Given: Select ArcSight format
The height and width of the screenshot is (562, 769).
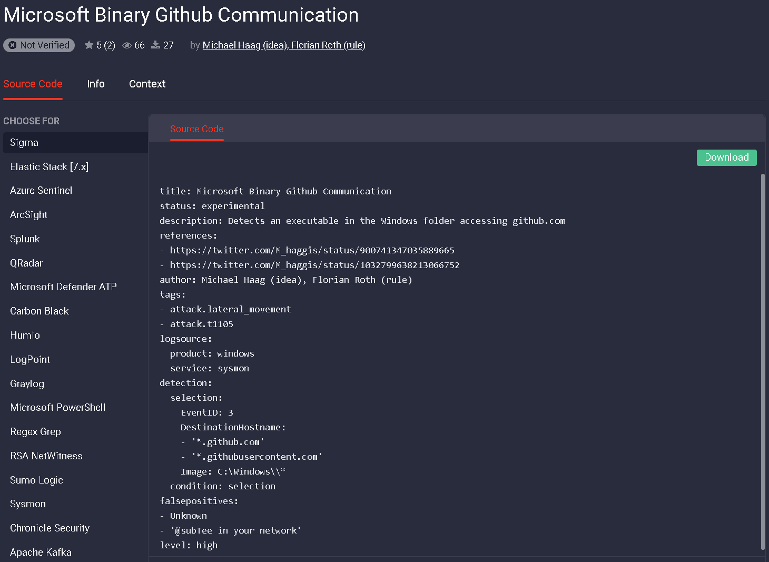Looking at the screenshot, I should 75,215.
